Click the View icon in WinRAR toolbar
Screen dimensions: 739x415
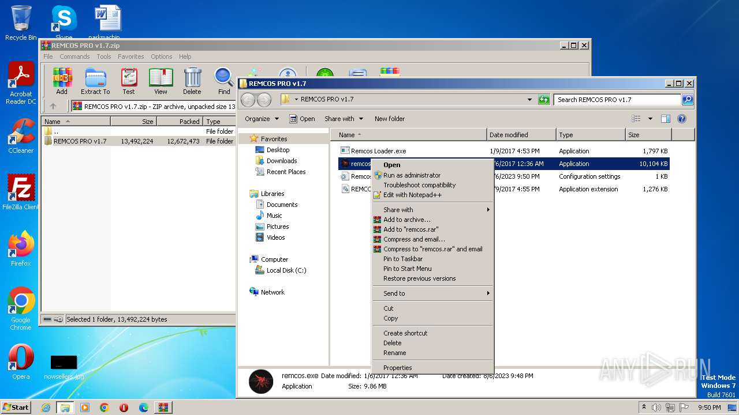click(x=161, y=81)
